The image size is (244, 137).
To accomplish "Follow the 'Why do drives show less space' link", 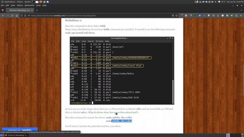I will tap(113, 112).
